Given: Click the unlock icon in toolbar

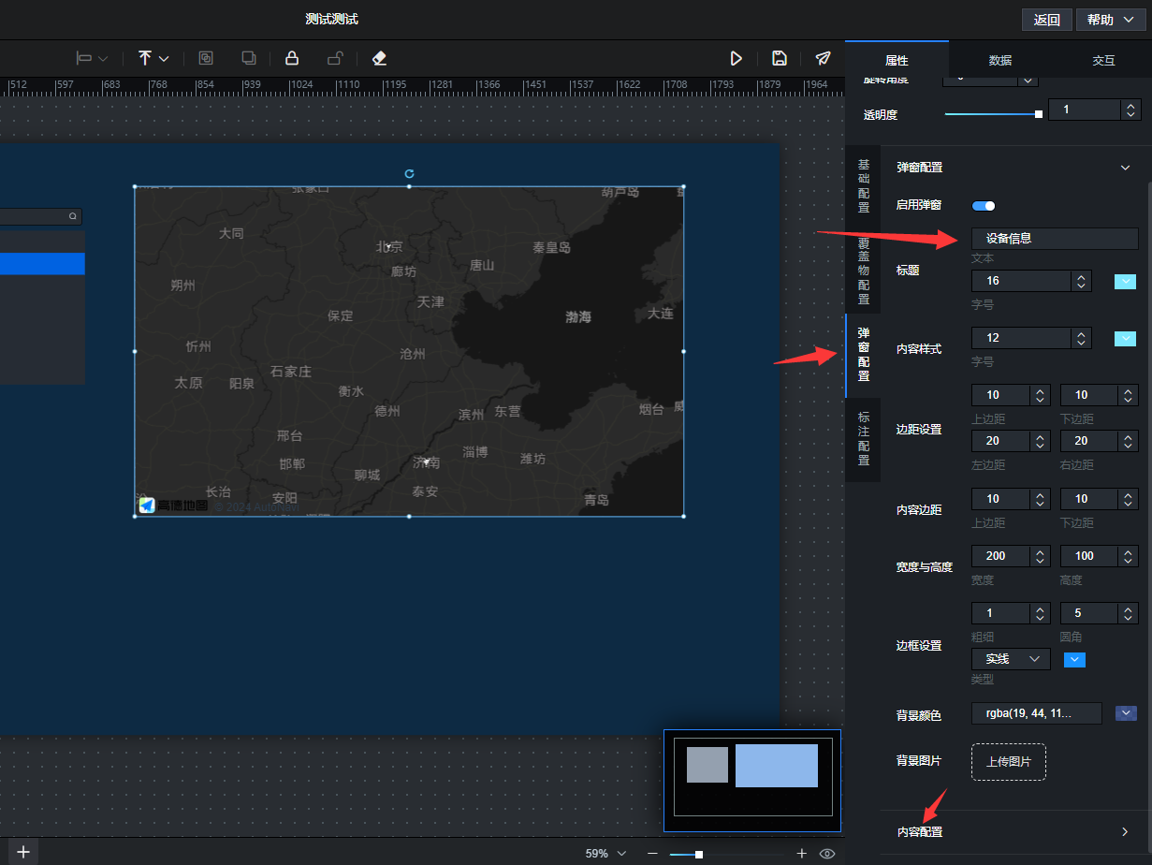Looking at the screenshot, I should [335, 58].
